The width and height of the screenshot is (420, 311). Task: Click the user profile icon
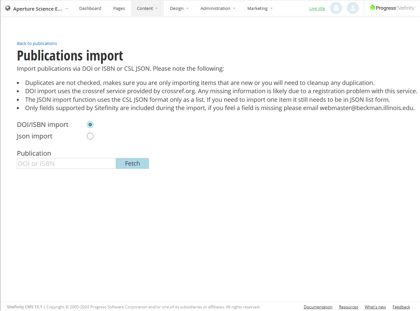353,8
